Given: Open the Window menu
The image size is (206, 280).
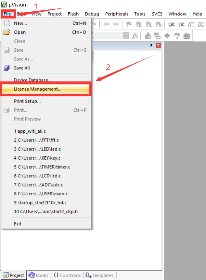Looking at the screenshot, I should click(177, 14).
